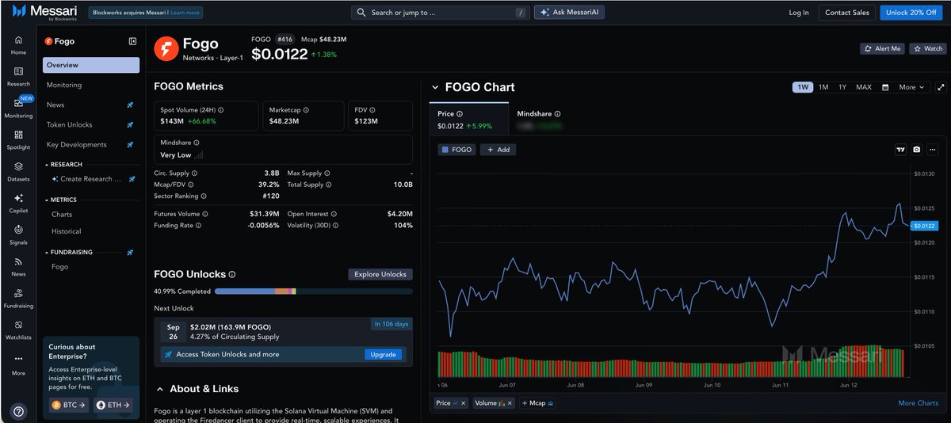
Task: Open the Spotlight section icon
Action: [x=18, y=139]
